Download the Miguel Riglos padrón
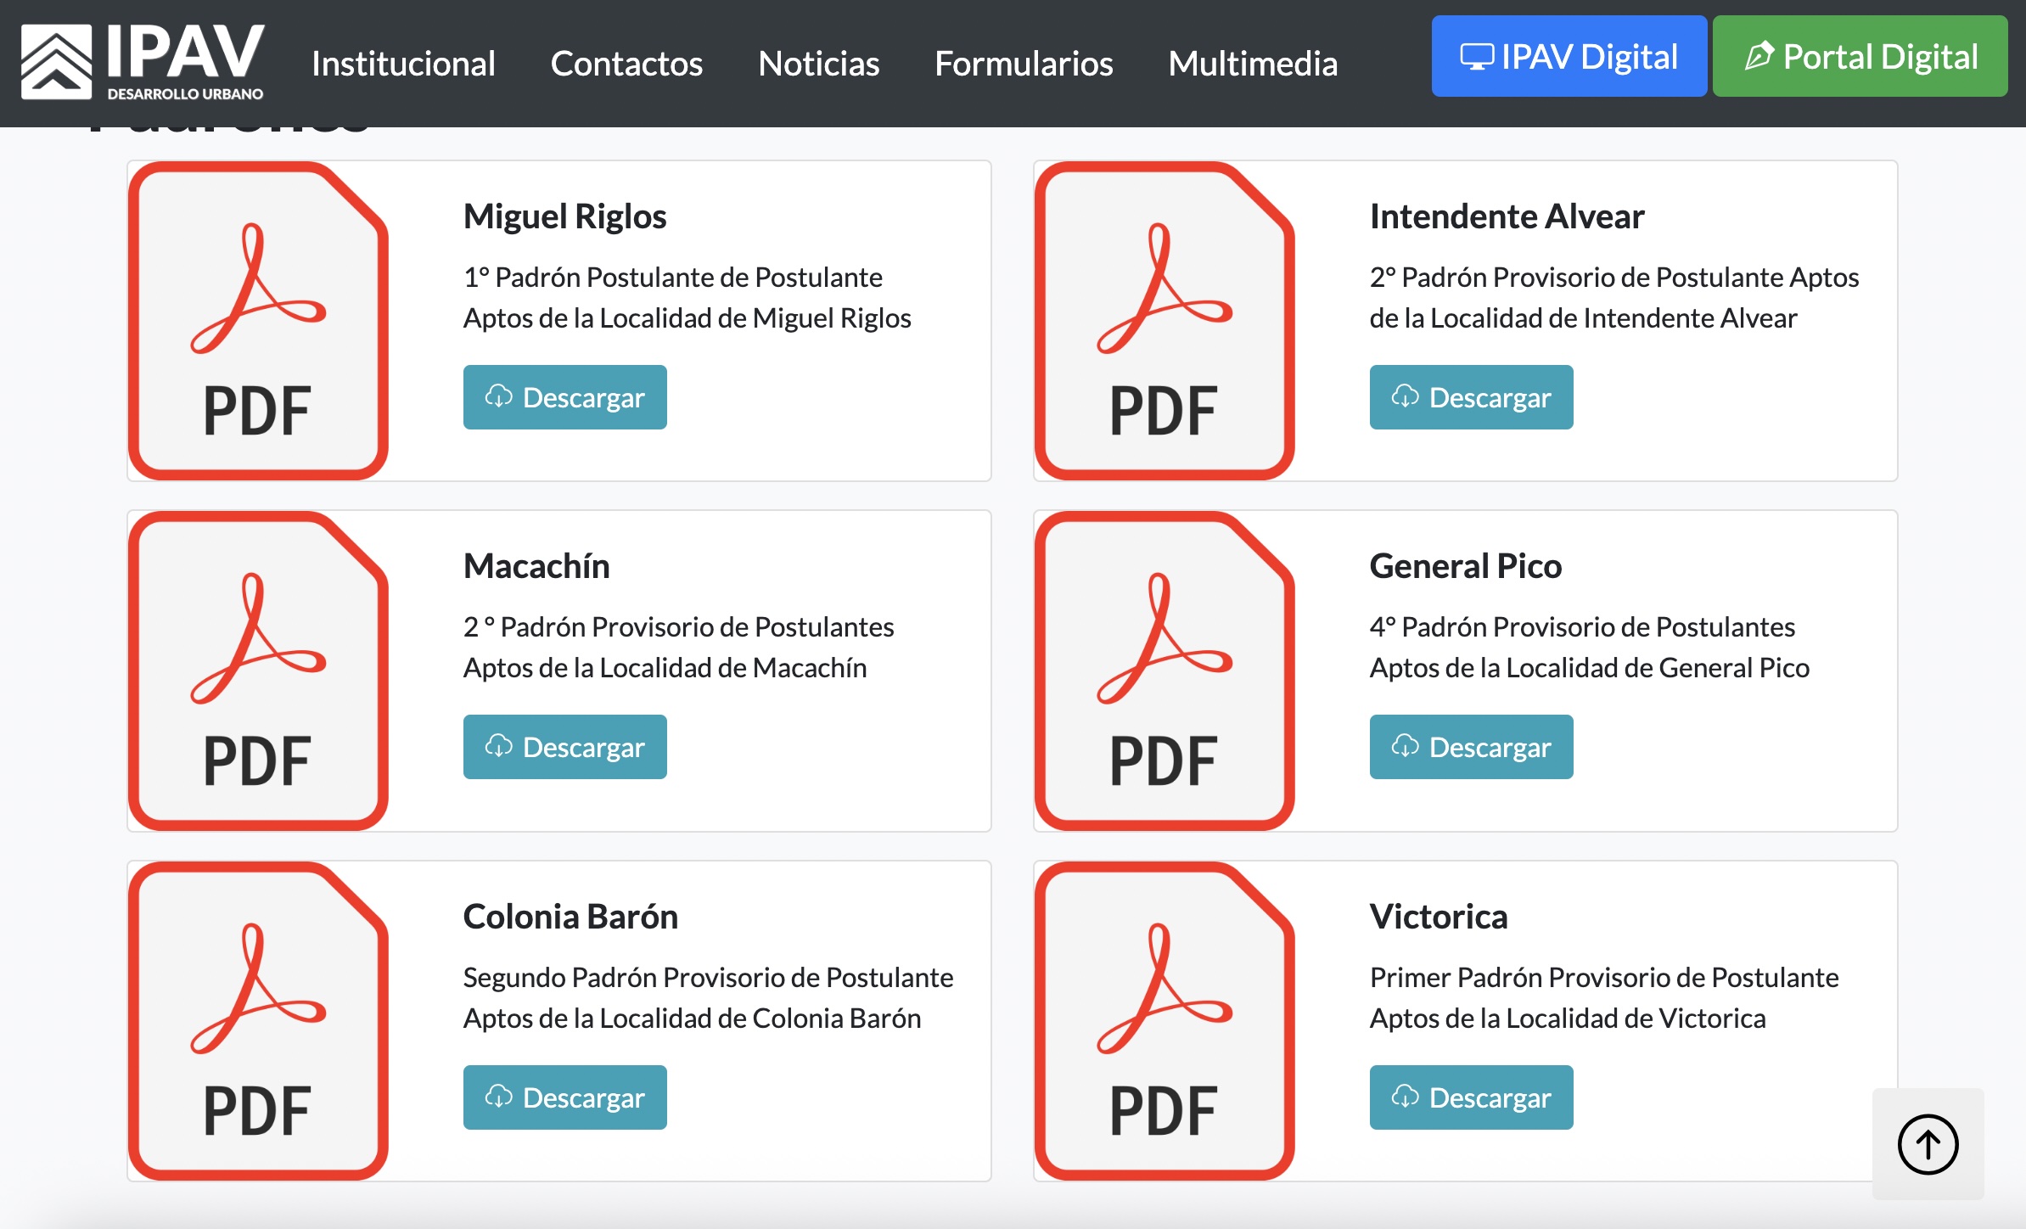2026x1229 pixels. pyautogui.click(x=564, y=397)
